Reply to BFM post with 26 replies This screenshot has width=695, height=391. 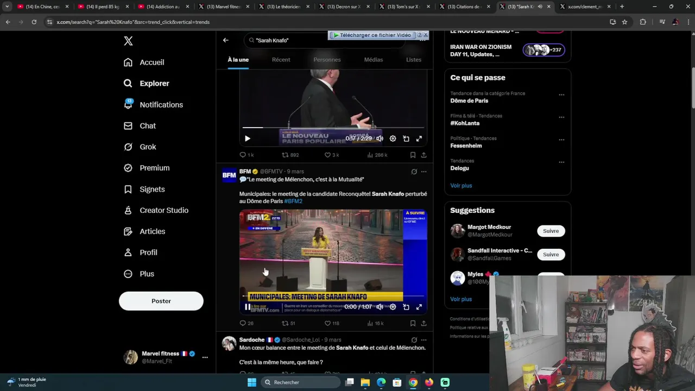pos(247,323)
